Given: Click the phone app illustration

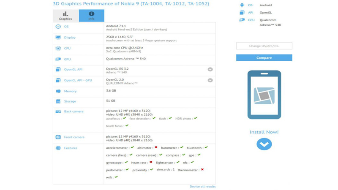Looking at the screenshot, I should tap(264, 95).
